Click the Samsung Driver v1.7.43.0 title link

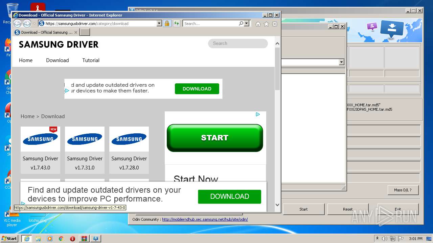coord(40,163)
